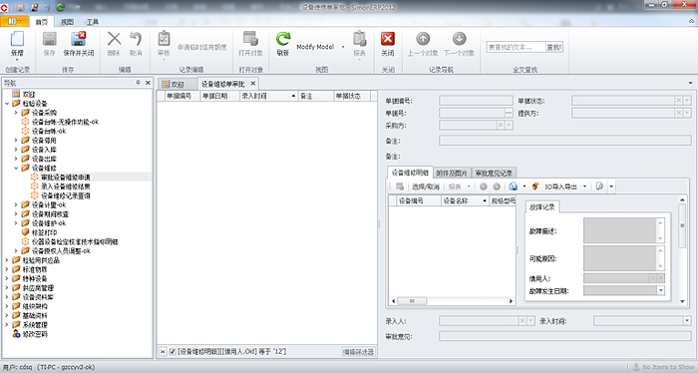Open the 单据状态 dropdown
The image size is (698, 373).
tap(687, 101)
